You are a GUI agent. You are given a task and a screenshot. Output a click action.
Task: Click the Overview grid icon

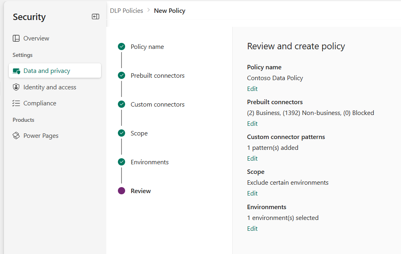[x=16, y=38]
